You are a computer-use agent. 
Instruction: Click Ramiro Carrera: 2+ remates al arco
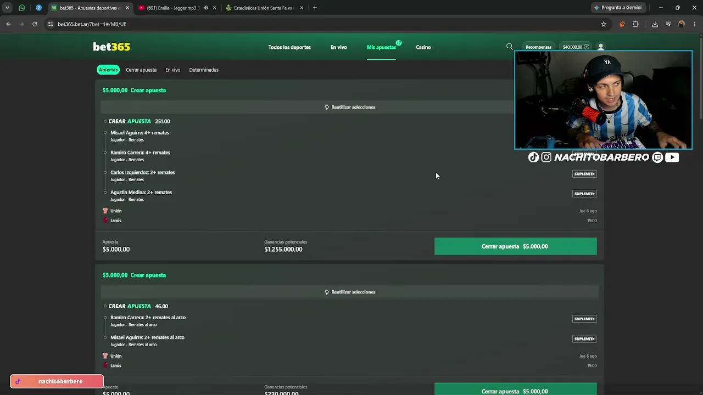point(148,318)
